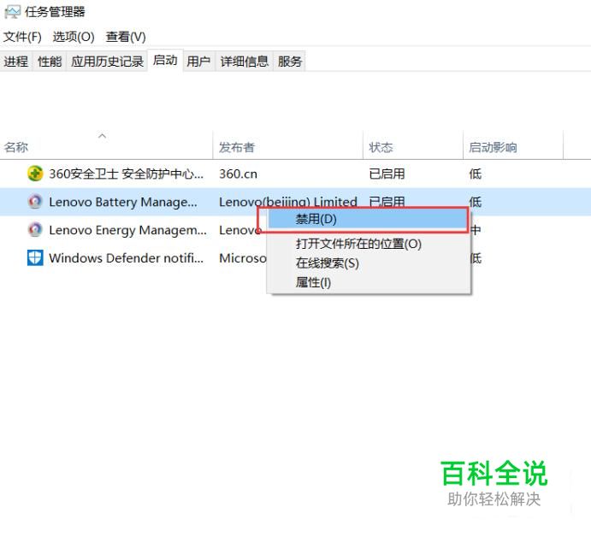Viewport: 591px width, 537px height.
Task: Click the Lenovo Battery Manager icon
Action: point(35,201)
